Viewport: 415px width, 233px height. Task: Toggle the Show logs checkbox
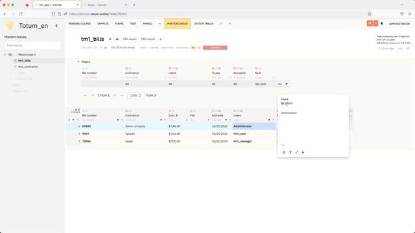coord(380,49)
